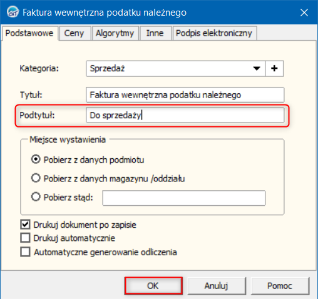This screenshot has height=299, width=318.
Task: Select the Podstawowe tab
Action: click(29, 33)
